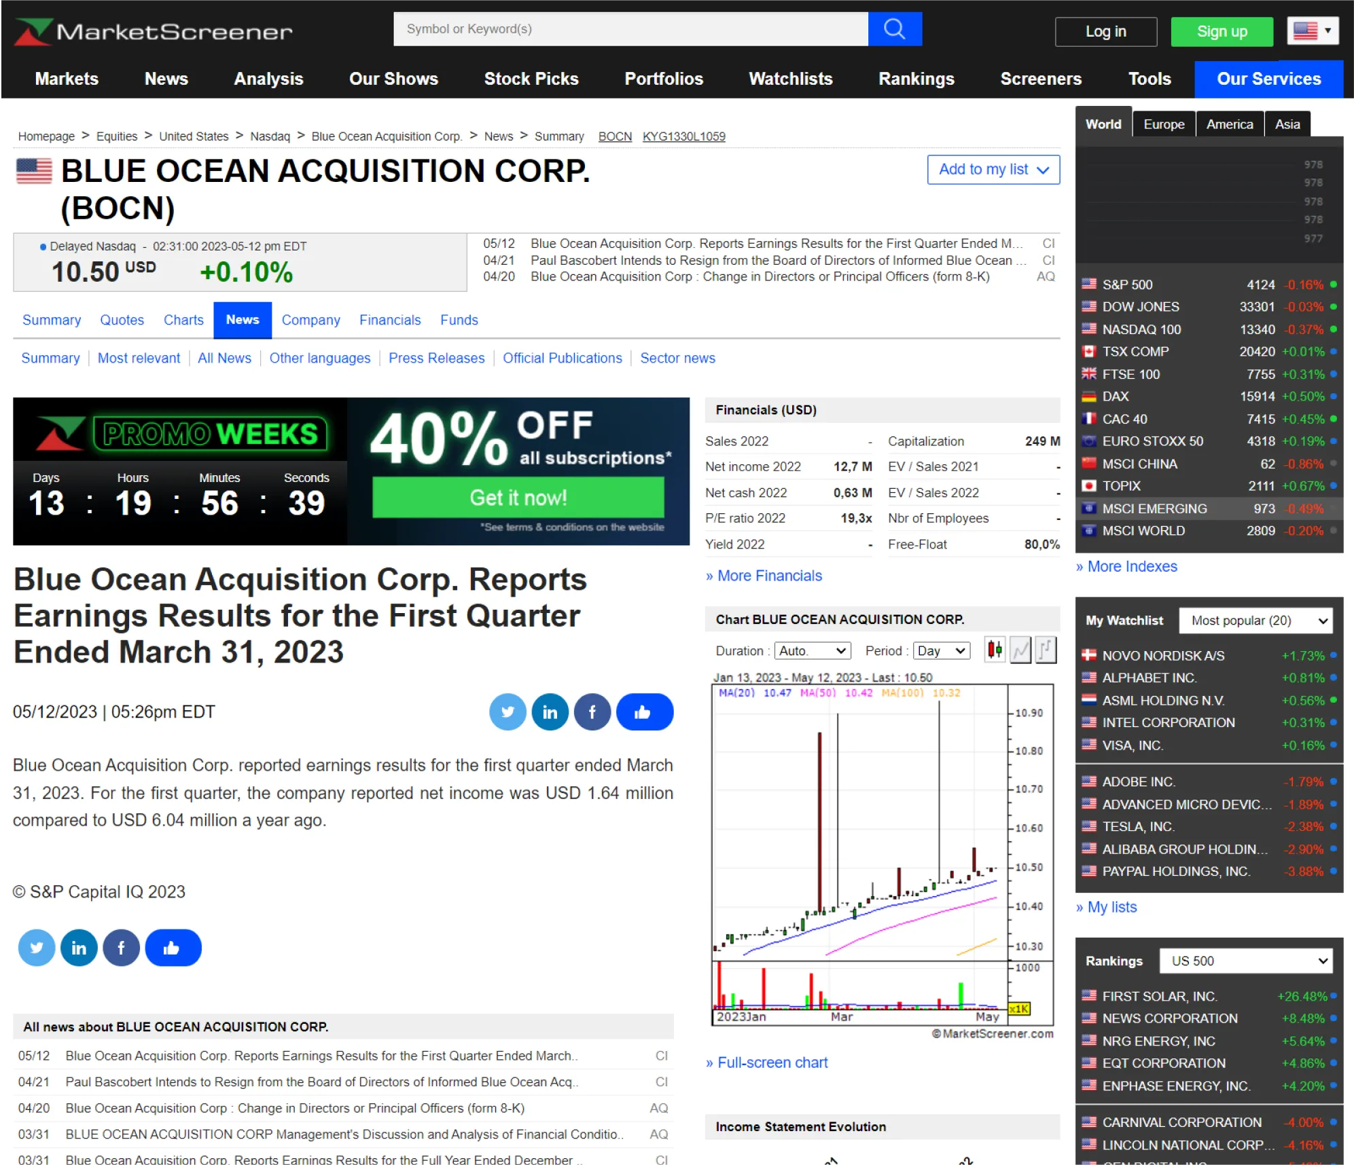Screen dimensions: 1354x1165
Task: Click the thumbs-up like button above the text
Action: click(x=644, y=711)
